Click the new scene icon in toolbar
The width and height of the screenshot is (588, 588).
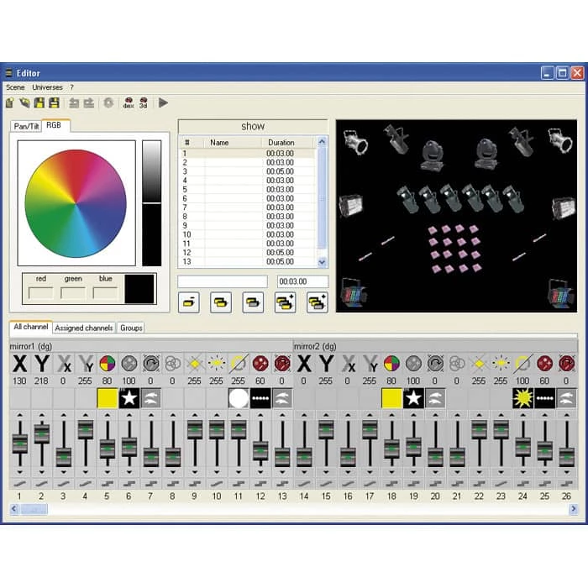click(10, 102)
